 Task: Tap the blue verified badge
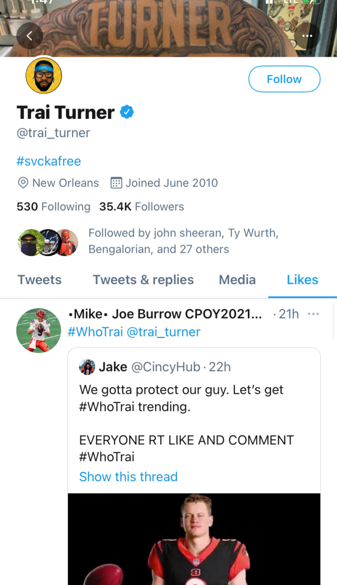point(127,112)
